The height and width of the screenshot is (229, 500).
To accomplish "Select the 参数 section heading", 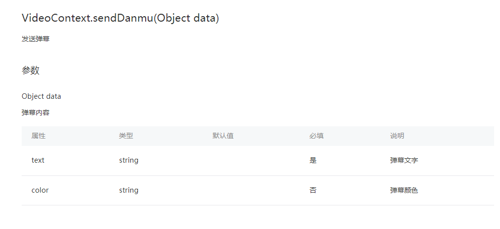I will [x=31, y=70].
